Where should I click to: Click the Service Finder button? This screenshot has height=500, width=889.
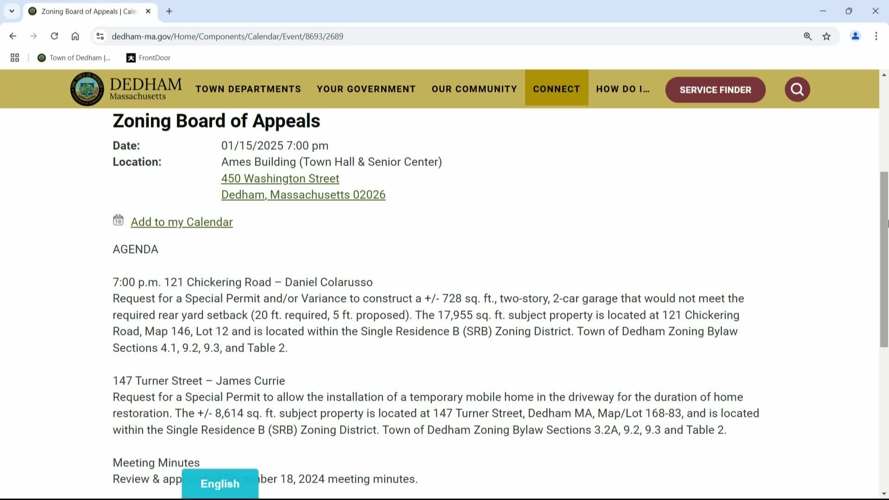click(715, 90)
